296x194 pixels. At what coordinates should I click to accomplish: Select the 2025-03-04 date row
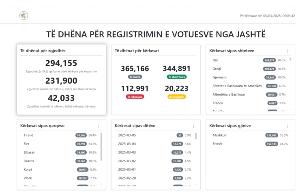coord(154,144)
